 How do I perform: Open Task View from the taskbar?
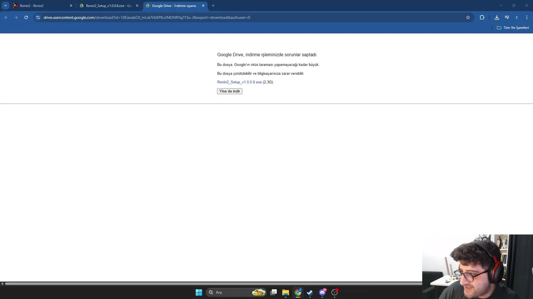274,292
